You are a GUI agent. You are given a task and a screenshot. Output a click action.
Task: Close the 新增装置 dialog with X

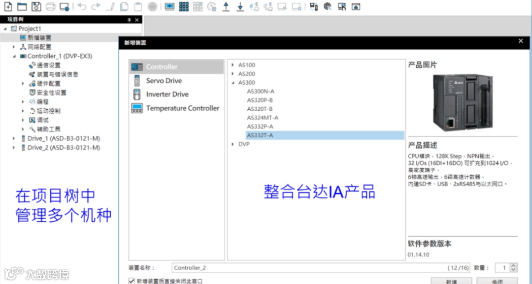pos(521,41)
